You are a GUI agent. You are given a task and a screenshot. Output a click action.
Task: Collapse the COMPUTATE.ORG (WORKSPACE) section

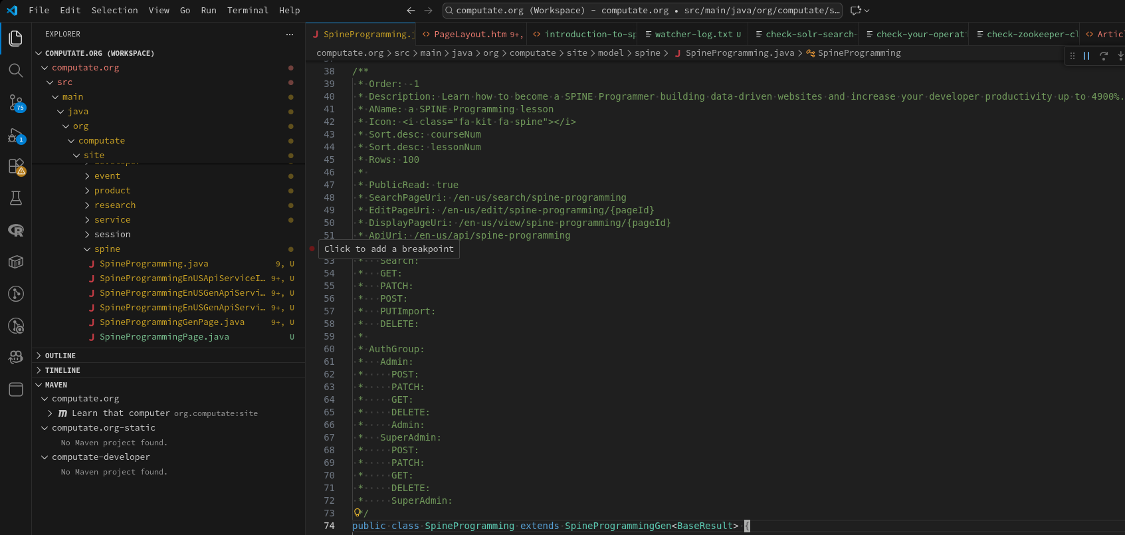pos(39,53)
